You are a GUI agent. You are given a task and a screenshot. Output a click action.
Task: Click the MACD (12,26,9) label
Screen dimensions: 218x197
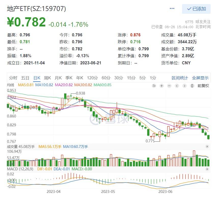click(20, 169)
